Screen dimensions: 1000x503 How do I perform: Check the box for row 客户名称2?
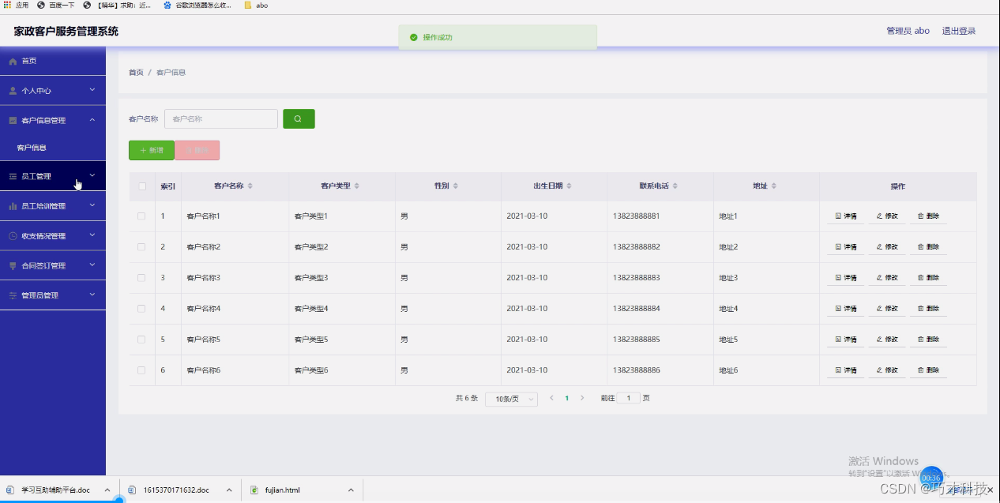[142, 246]
